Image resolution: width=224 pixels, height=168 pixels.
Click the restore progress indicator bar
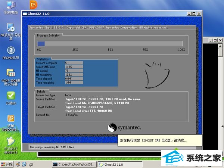110,44
